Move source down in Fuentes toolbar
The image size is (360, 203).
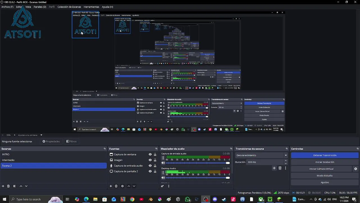[x=134, y=186]
